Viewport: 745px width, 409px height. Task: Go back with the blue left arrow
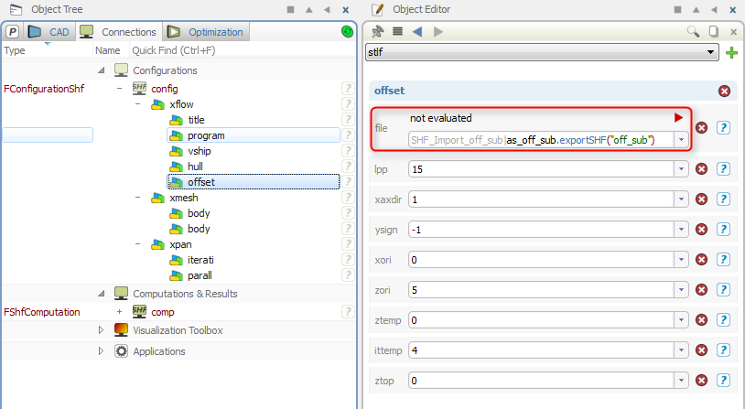click(417, 31)
